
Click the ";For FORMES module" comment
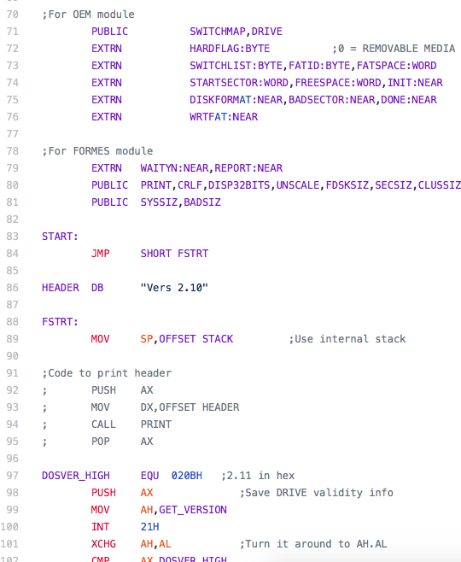tap(97, 151)
